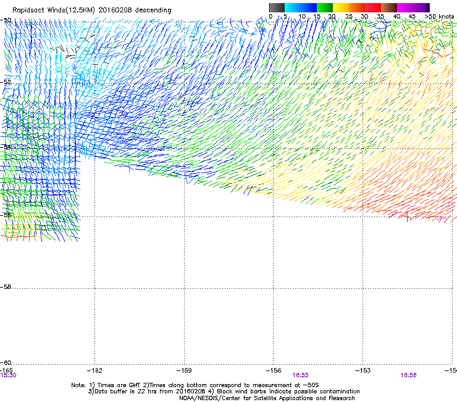Click the '-50' latitude axis label
The image size is (457, 402).
[x=6, y=20]
